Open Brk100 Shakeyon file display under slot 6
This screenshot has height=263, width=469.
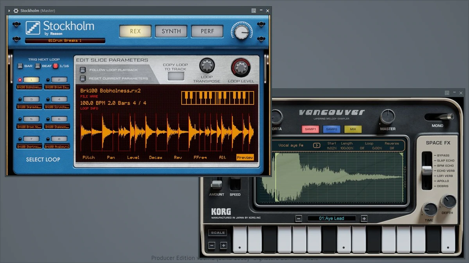57,127
